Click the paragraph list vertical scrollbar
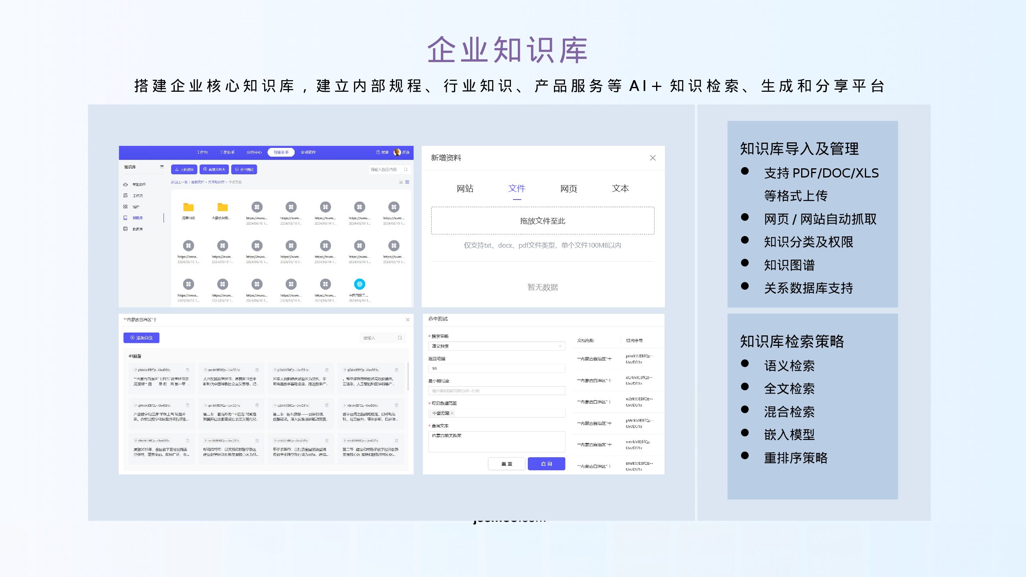The image size is (1026, 577). coord(408,376)
